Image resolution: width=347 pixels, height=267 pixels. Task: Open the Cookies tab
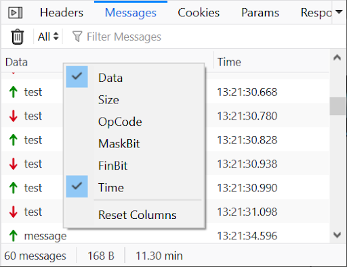pyautogui.click(x=199, y=13)
